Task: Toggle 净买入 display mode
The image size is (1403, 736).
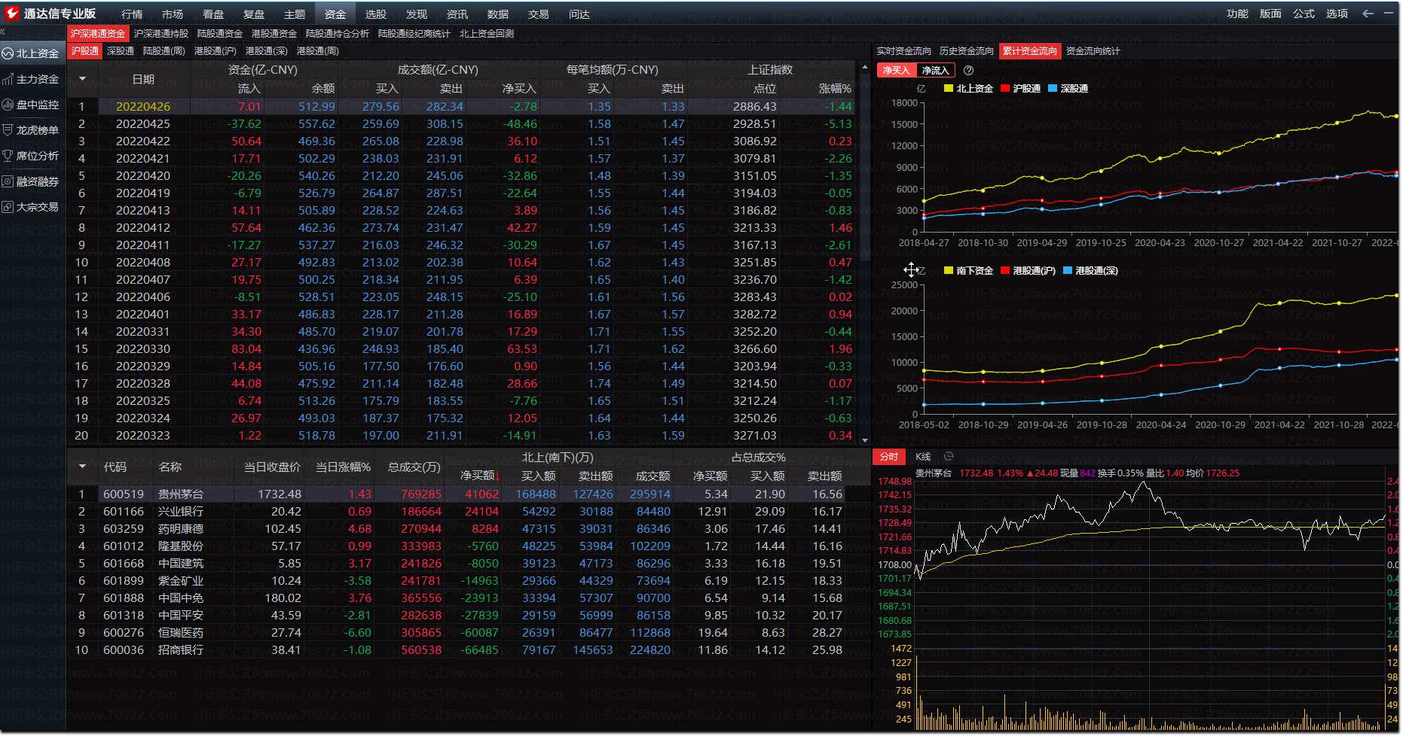Action: click(897, 70)
